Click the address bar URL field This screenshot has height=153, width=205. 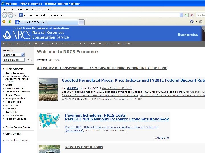(x=99, y=15)
